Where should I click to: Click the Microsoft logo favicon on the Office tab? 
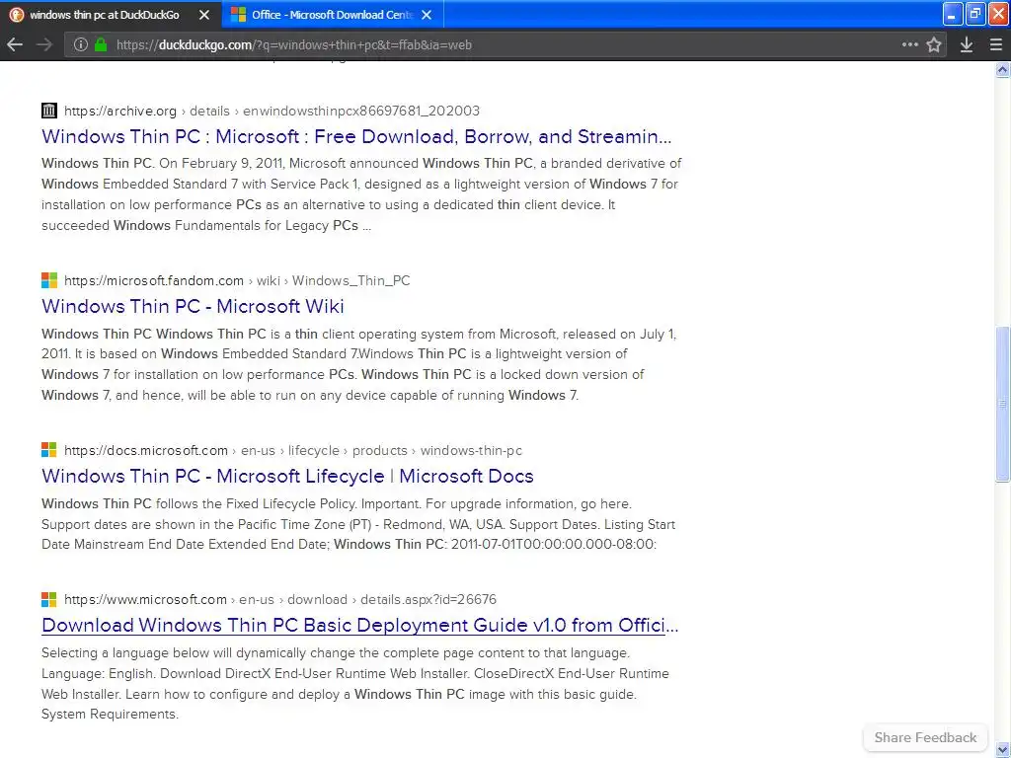(x=238, y=15)
